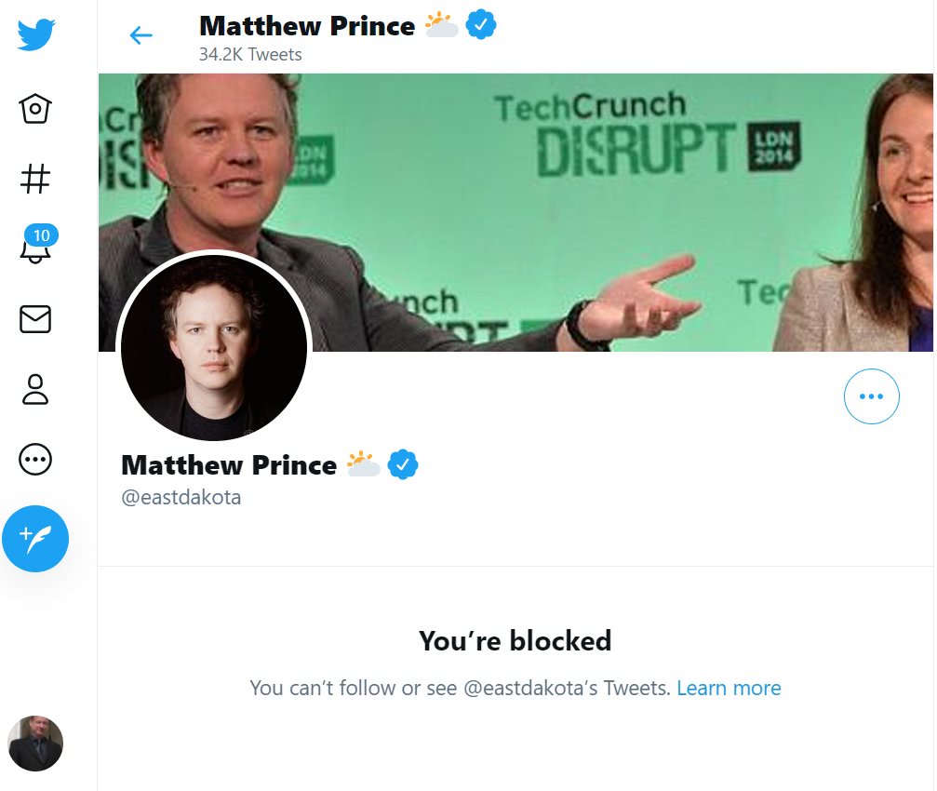Open the Profile person icon in sidebar
Viewport: 937px width, 791px height.
[x=35, y=389]
